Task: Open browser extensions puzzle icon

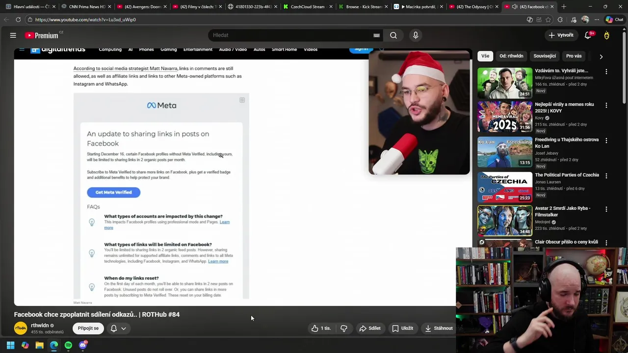Action: 560,20
